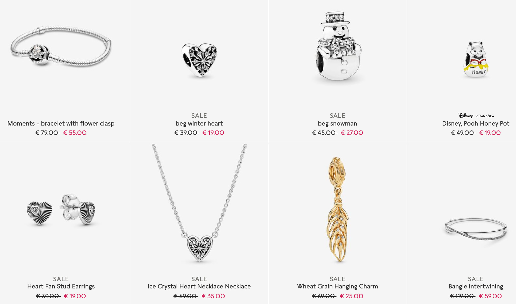The width and height of the screenshot is (516, 304).
Task: Click the Disney x Pandora logo
Action: click(476, 116)
